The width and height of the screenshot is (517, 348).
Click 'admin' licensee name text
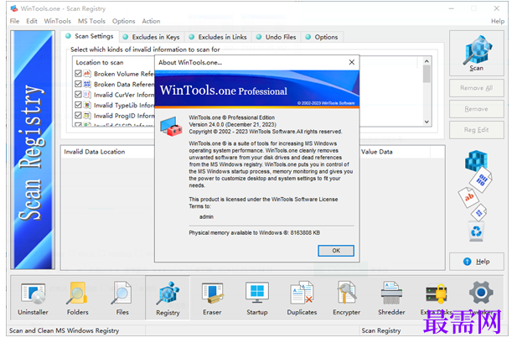[x=206, y=216]
